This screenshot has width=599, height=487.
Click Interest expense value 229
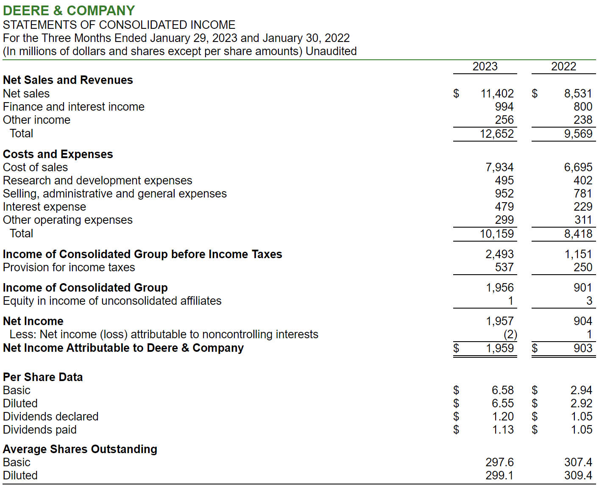pos(583,206)
